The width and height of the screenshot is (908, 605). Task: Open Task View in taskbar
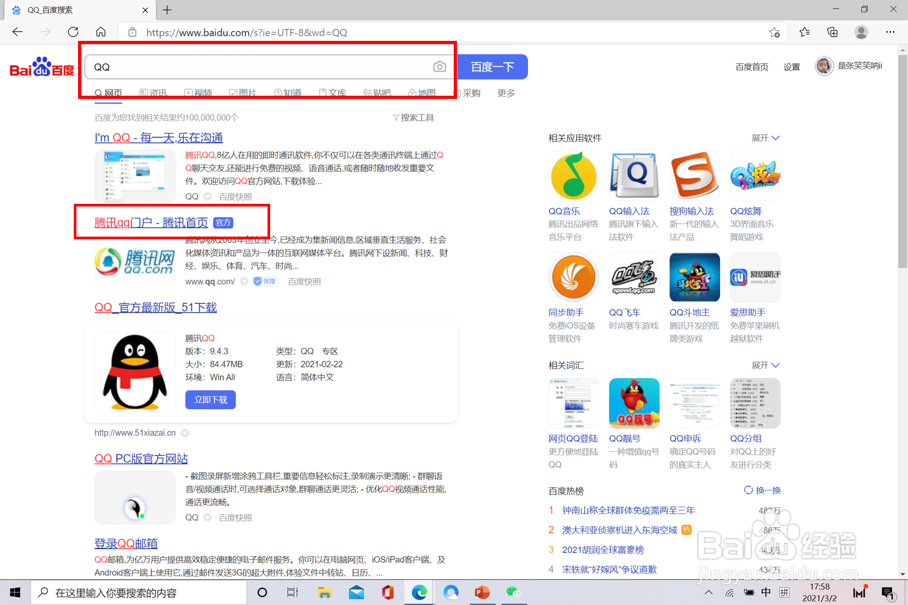292,593
